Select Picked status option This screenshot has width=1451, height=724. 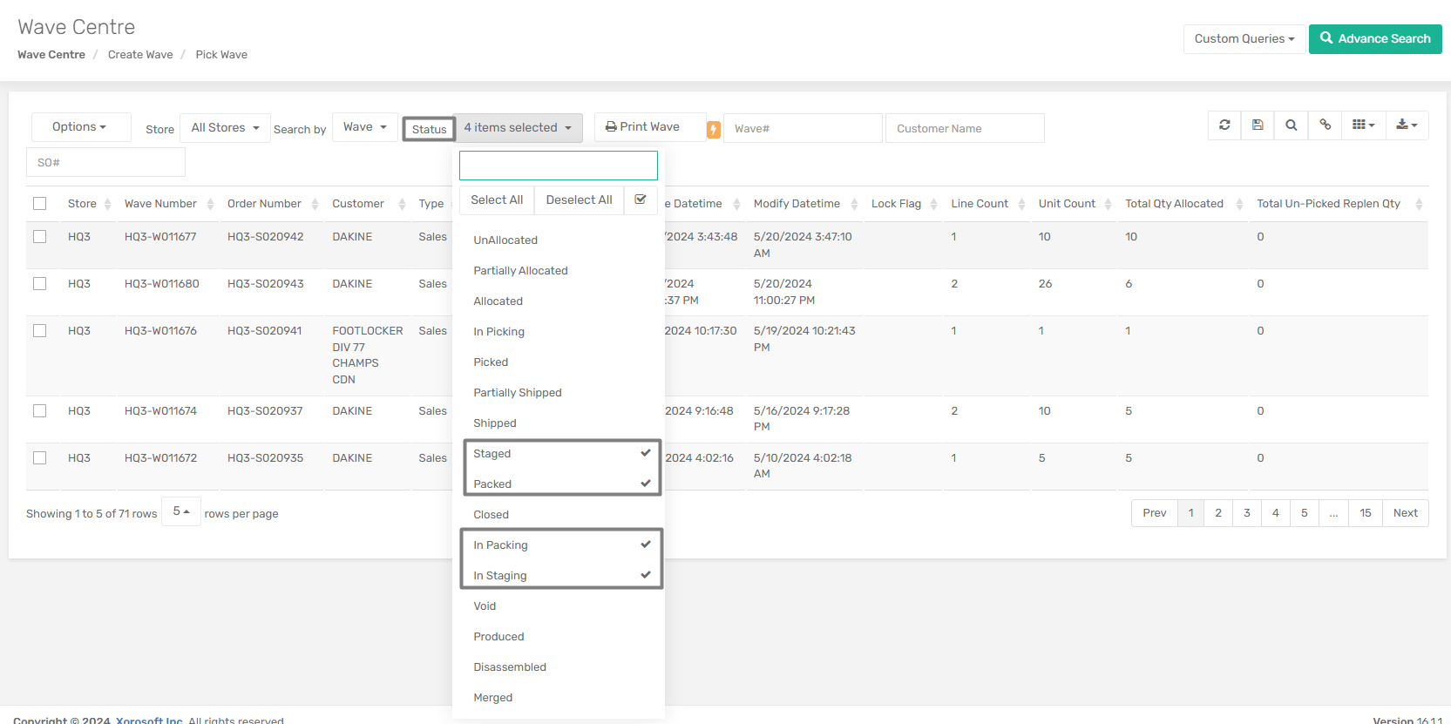(559, 362)
